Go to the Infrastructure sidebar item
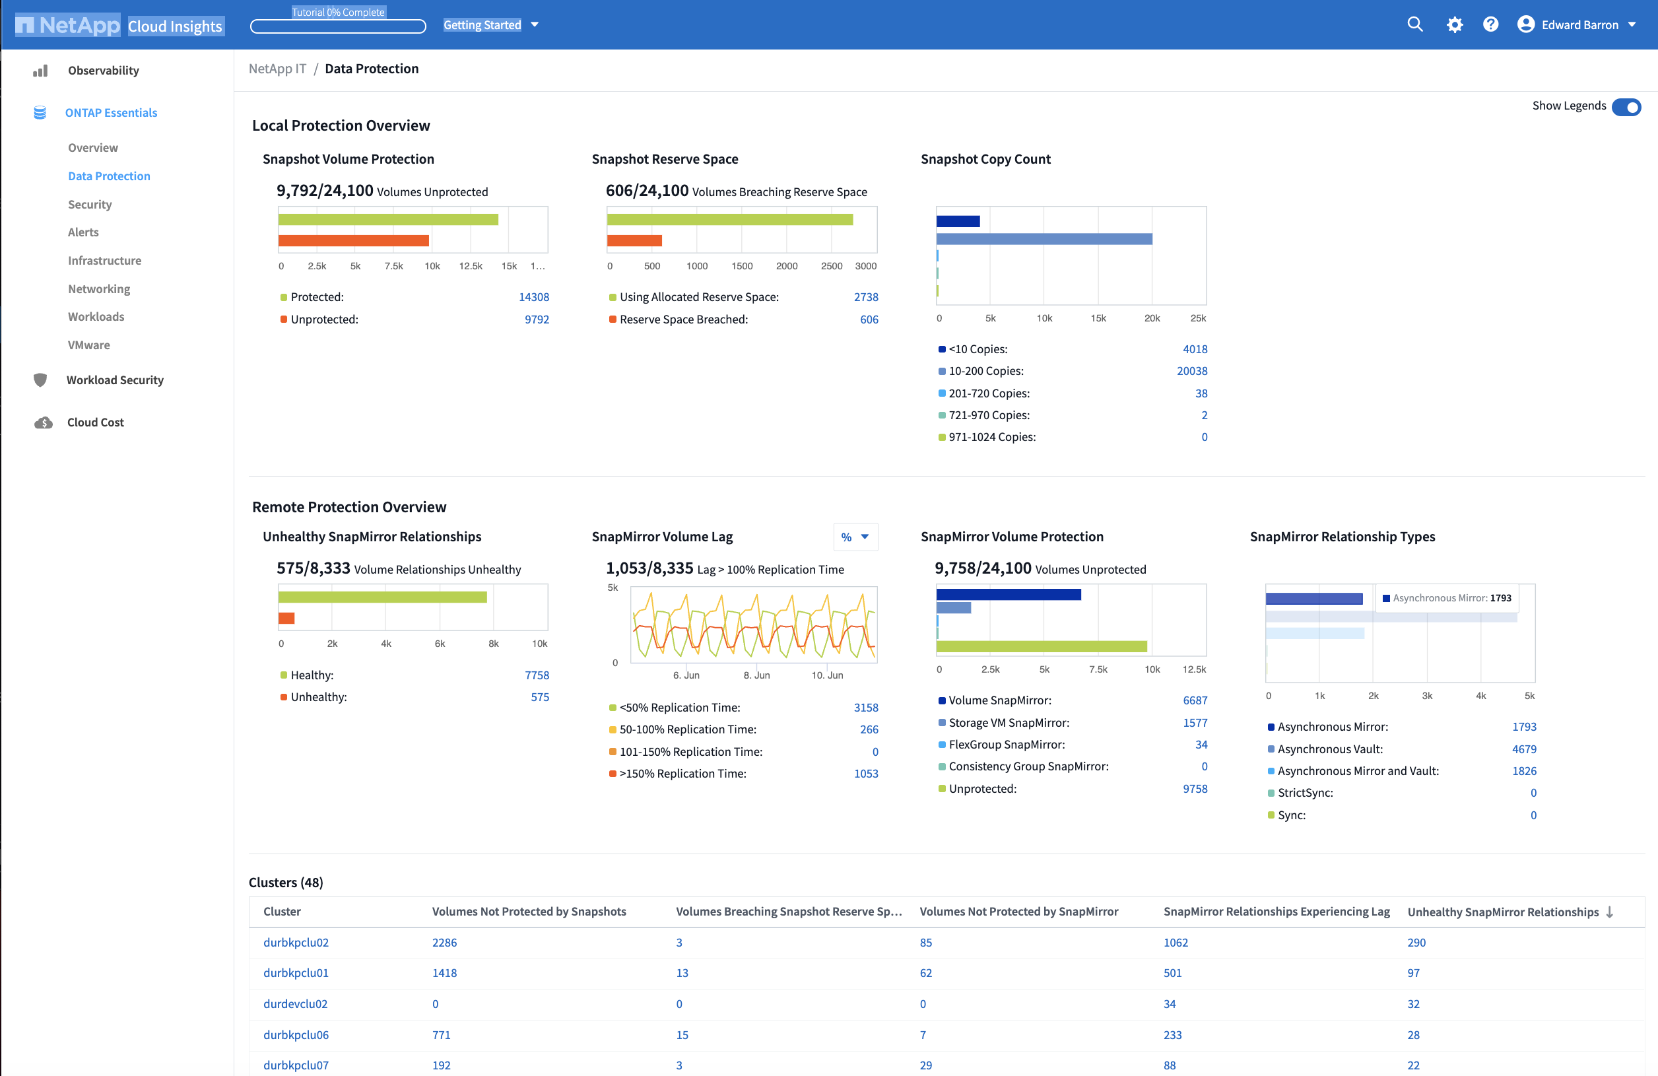 [x=104, y=261]
